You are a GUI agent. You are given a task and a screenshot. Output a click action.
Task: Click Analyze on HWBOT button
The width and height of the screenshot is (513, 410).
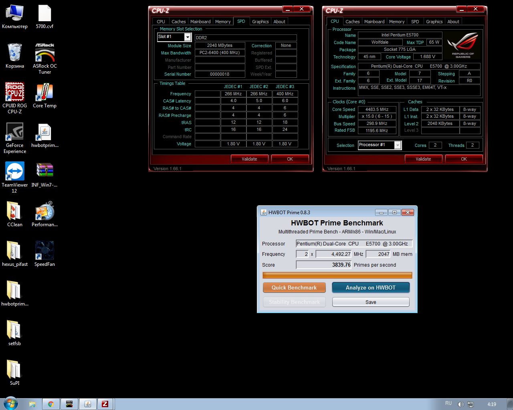click(x=371, y=287)
